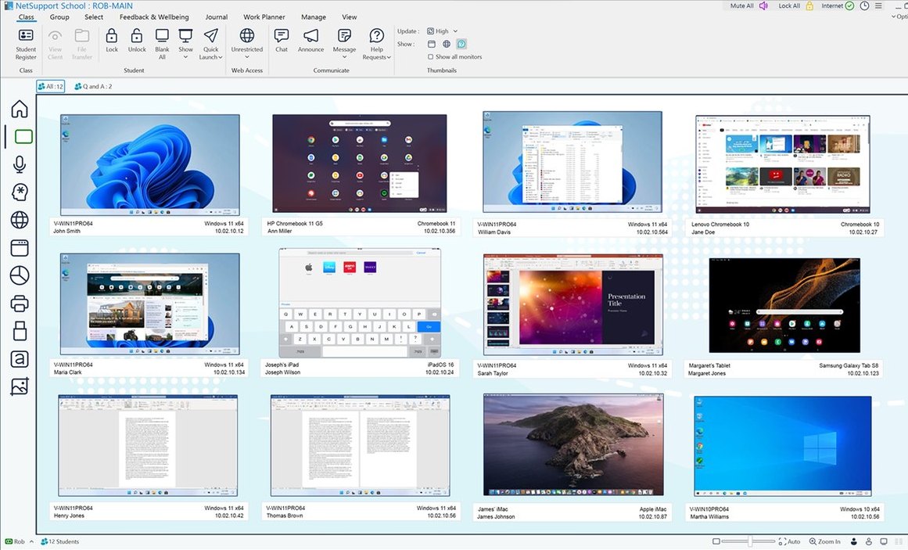Select John Smith's screen thumbnail
The image size is (908, 550).
(x=150, y=165)
